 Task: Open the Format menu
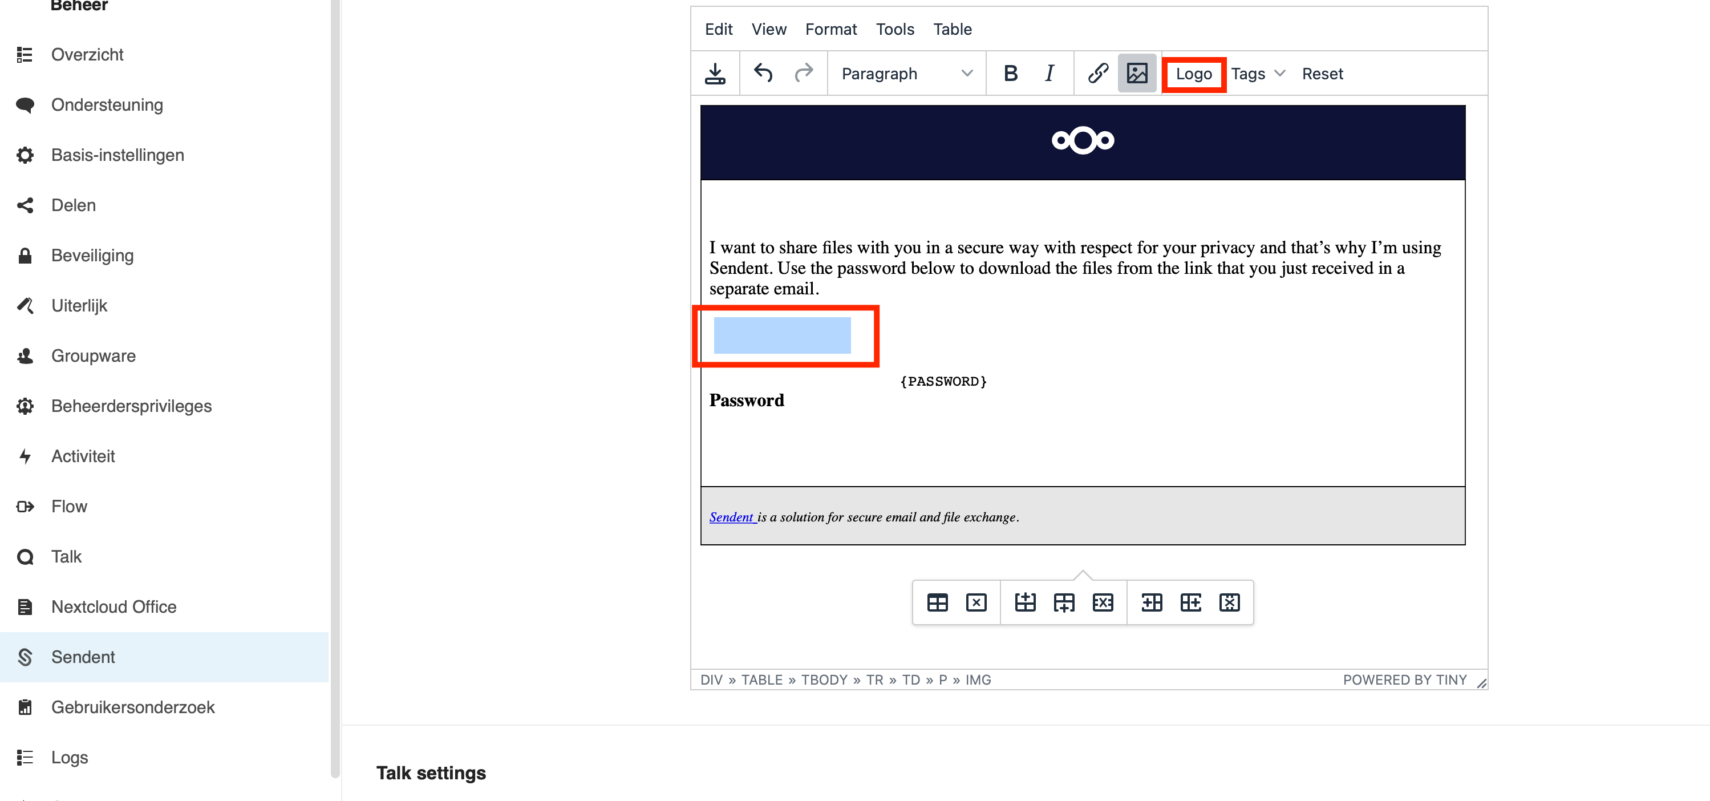coord(830,29)
